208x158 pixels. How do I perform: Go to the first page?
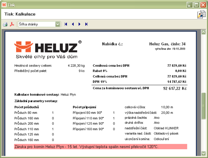tap(66, 24)
